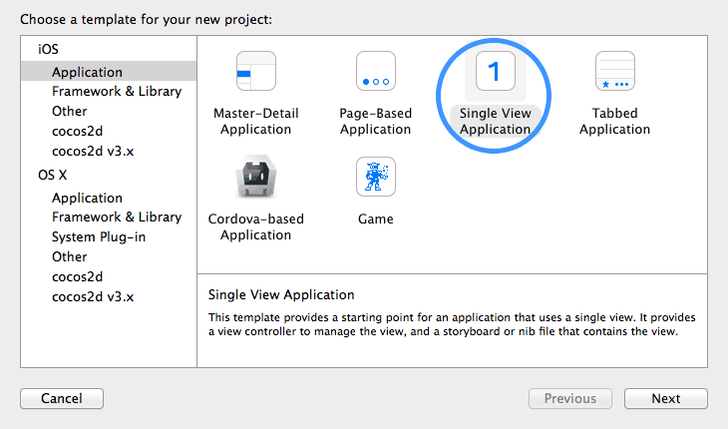Select cocos2d under OS X
Screen dimensions: 728x429
pos(78,276)
